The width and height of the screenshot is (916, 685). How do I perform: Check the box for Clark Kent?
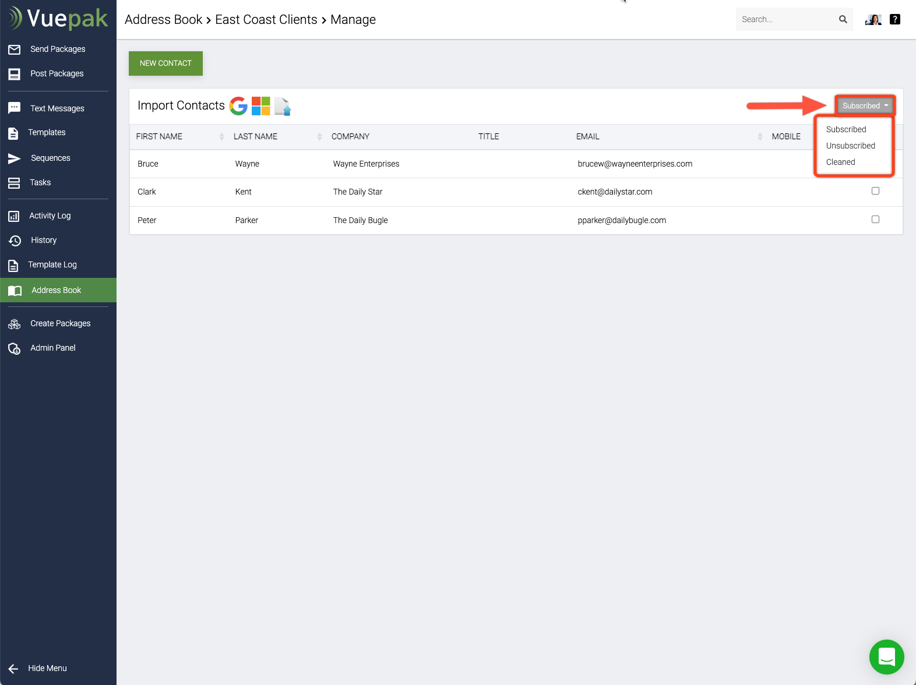875,191
